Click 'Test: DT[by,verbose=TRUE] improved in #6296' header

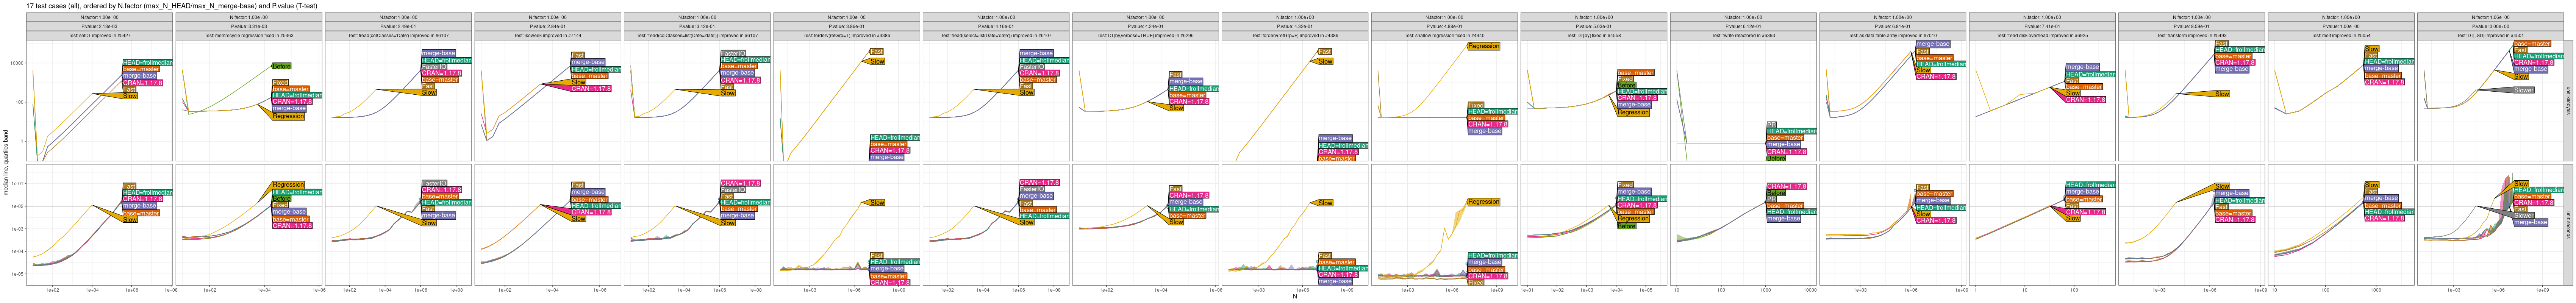coord(1145,35)
